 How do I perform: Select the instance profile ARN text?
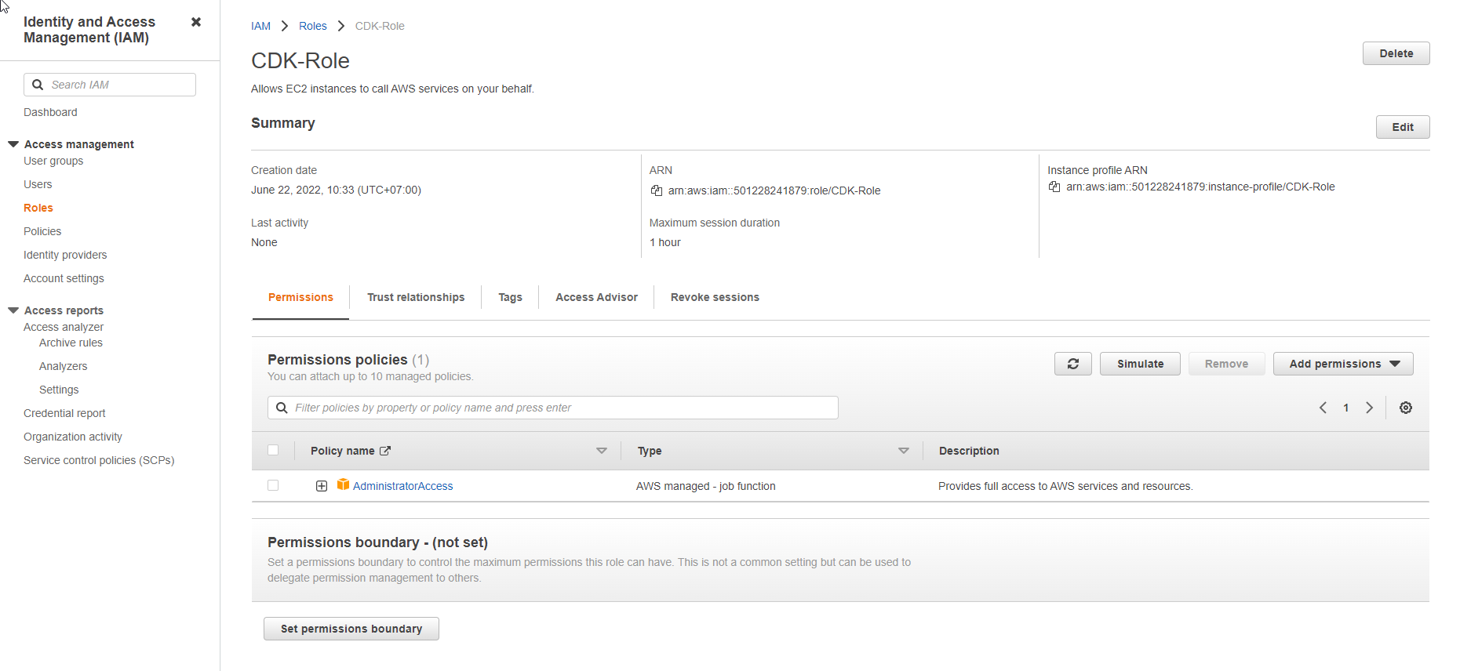coord(1200,187)
